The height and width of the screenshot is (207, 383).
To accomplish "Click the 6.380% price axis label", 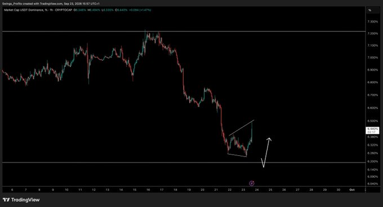I will 372,137.
